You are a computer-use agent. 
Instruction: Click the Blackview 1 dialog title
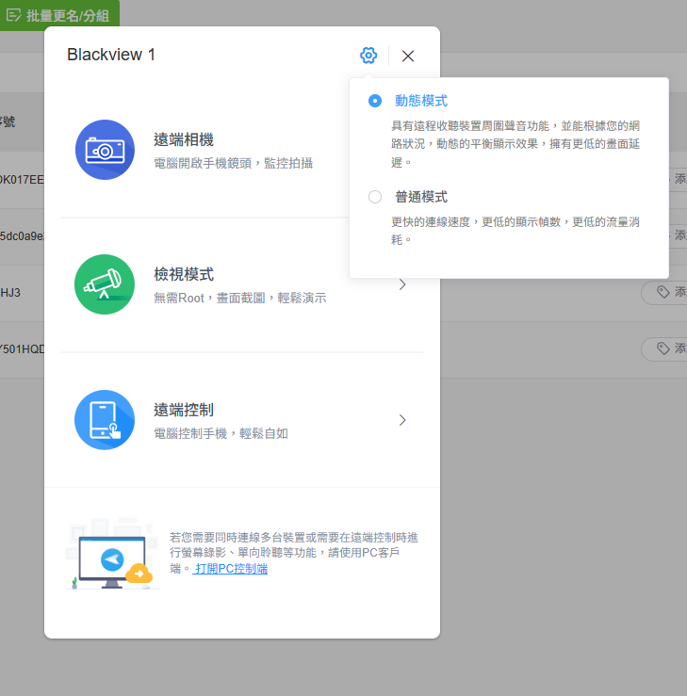111,55
